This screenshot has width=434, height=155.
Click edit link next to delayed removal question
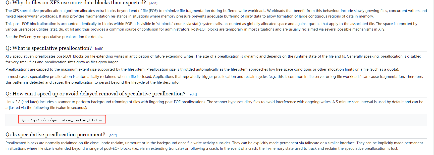coord(193,94)
